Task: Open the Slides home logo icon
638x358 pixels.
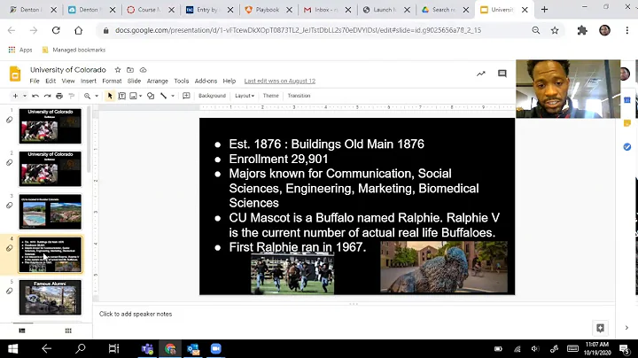Action: (15, 74)
